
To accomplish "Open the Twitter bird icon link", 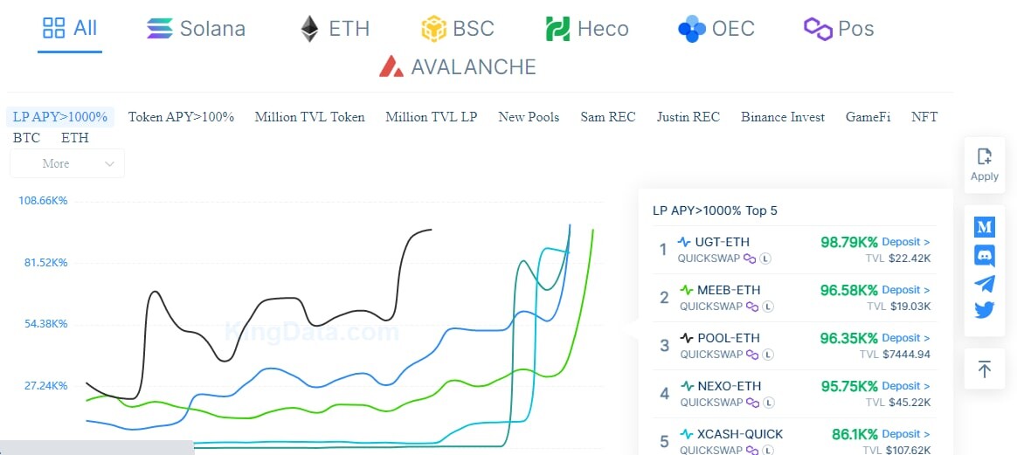I will point(985,310).
